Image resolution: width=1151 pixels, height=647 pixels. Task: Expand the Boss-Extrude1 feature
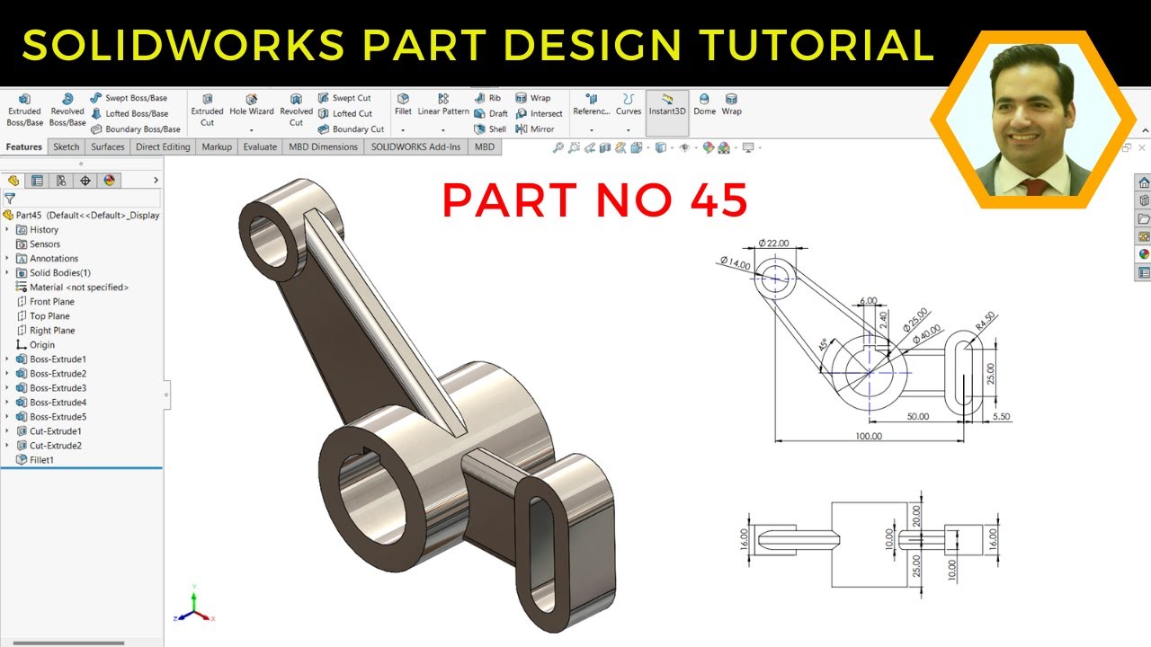[x=7, y=359]
